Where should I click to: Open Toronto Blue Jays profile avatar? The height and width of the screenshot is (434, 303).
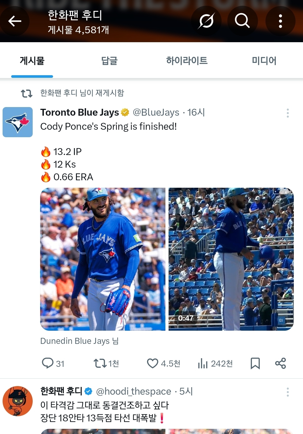pos(18,122)
